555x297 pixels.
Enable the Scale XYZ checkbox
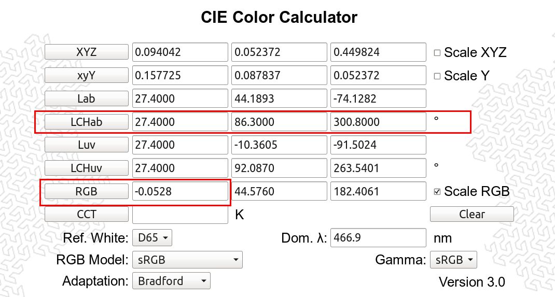pyautogui.click(x=437, y=53)
